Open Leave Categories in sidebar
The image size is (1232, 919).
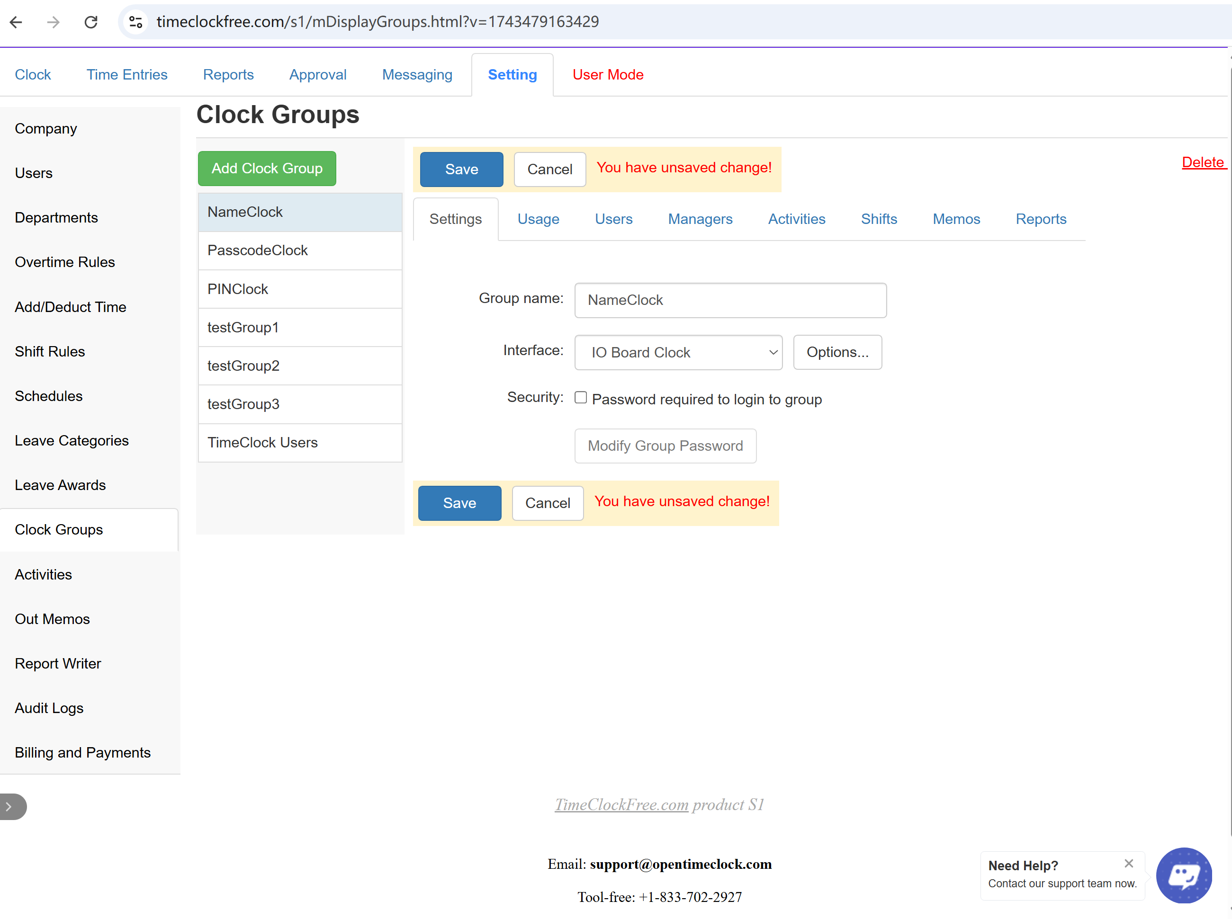coord(90,441)
